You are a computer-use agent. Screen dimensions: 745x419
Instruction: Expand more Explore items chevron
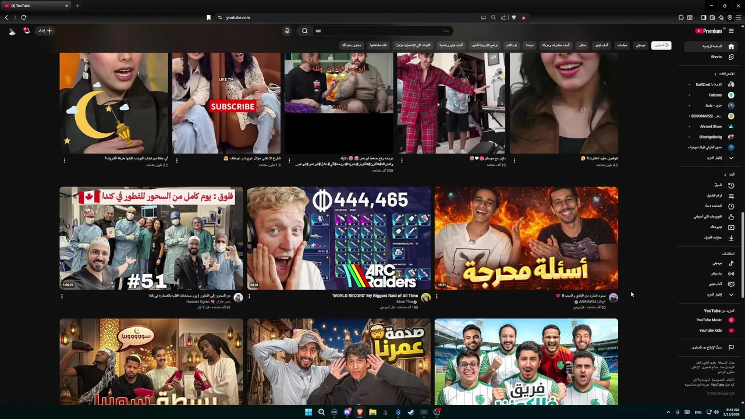pos(731,294)
